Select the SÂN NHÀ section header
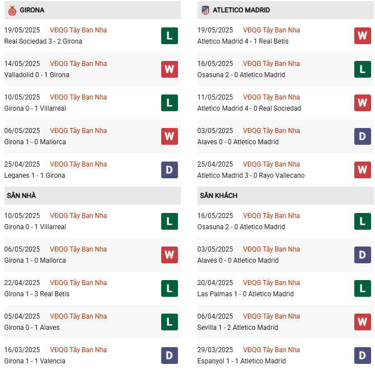This screenshot has width=375, height=379. click(x=21, y=196)
